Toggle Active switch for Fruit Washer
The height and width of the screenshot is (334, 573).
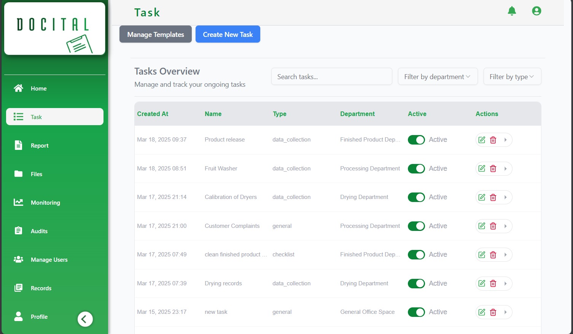click(416, 169)
